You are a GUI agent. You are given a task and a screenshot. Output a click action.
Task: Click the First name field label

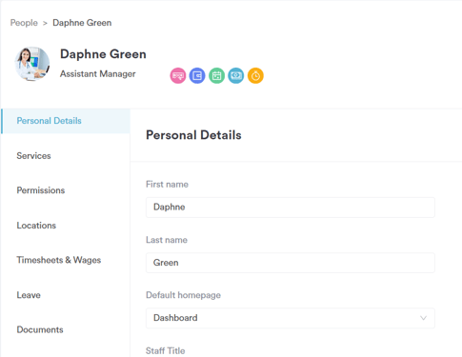tap(167, 185)
